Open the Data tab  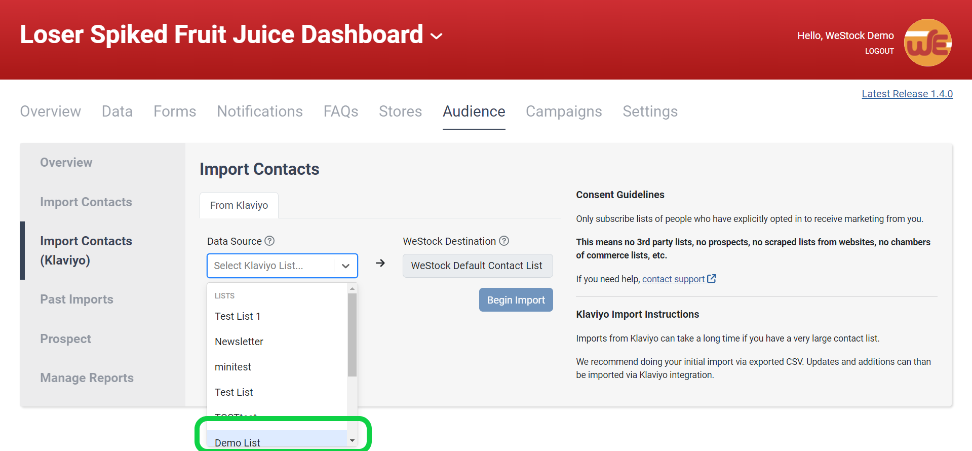[x=117, y=111]
